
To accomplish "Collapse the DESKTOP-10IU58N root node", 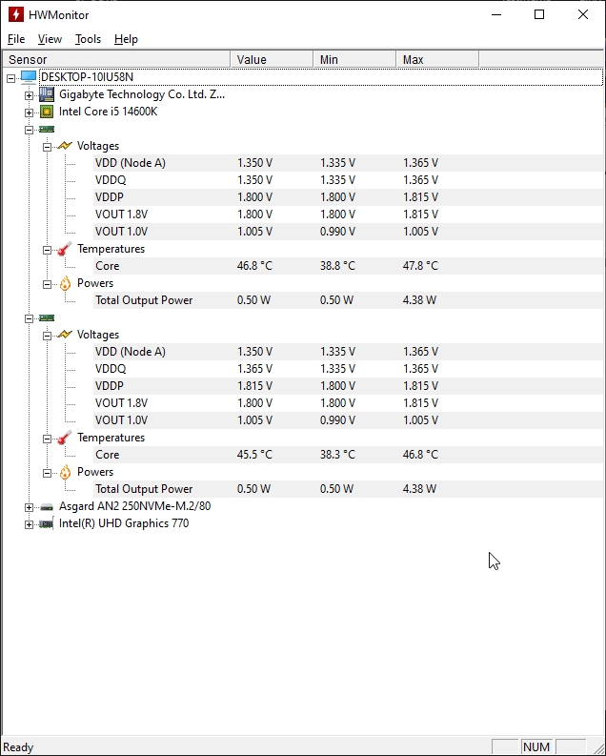I will click(10, 77).
